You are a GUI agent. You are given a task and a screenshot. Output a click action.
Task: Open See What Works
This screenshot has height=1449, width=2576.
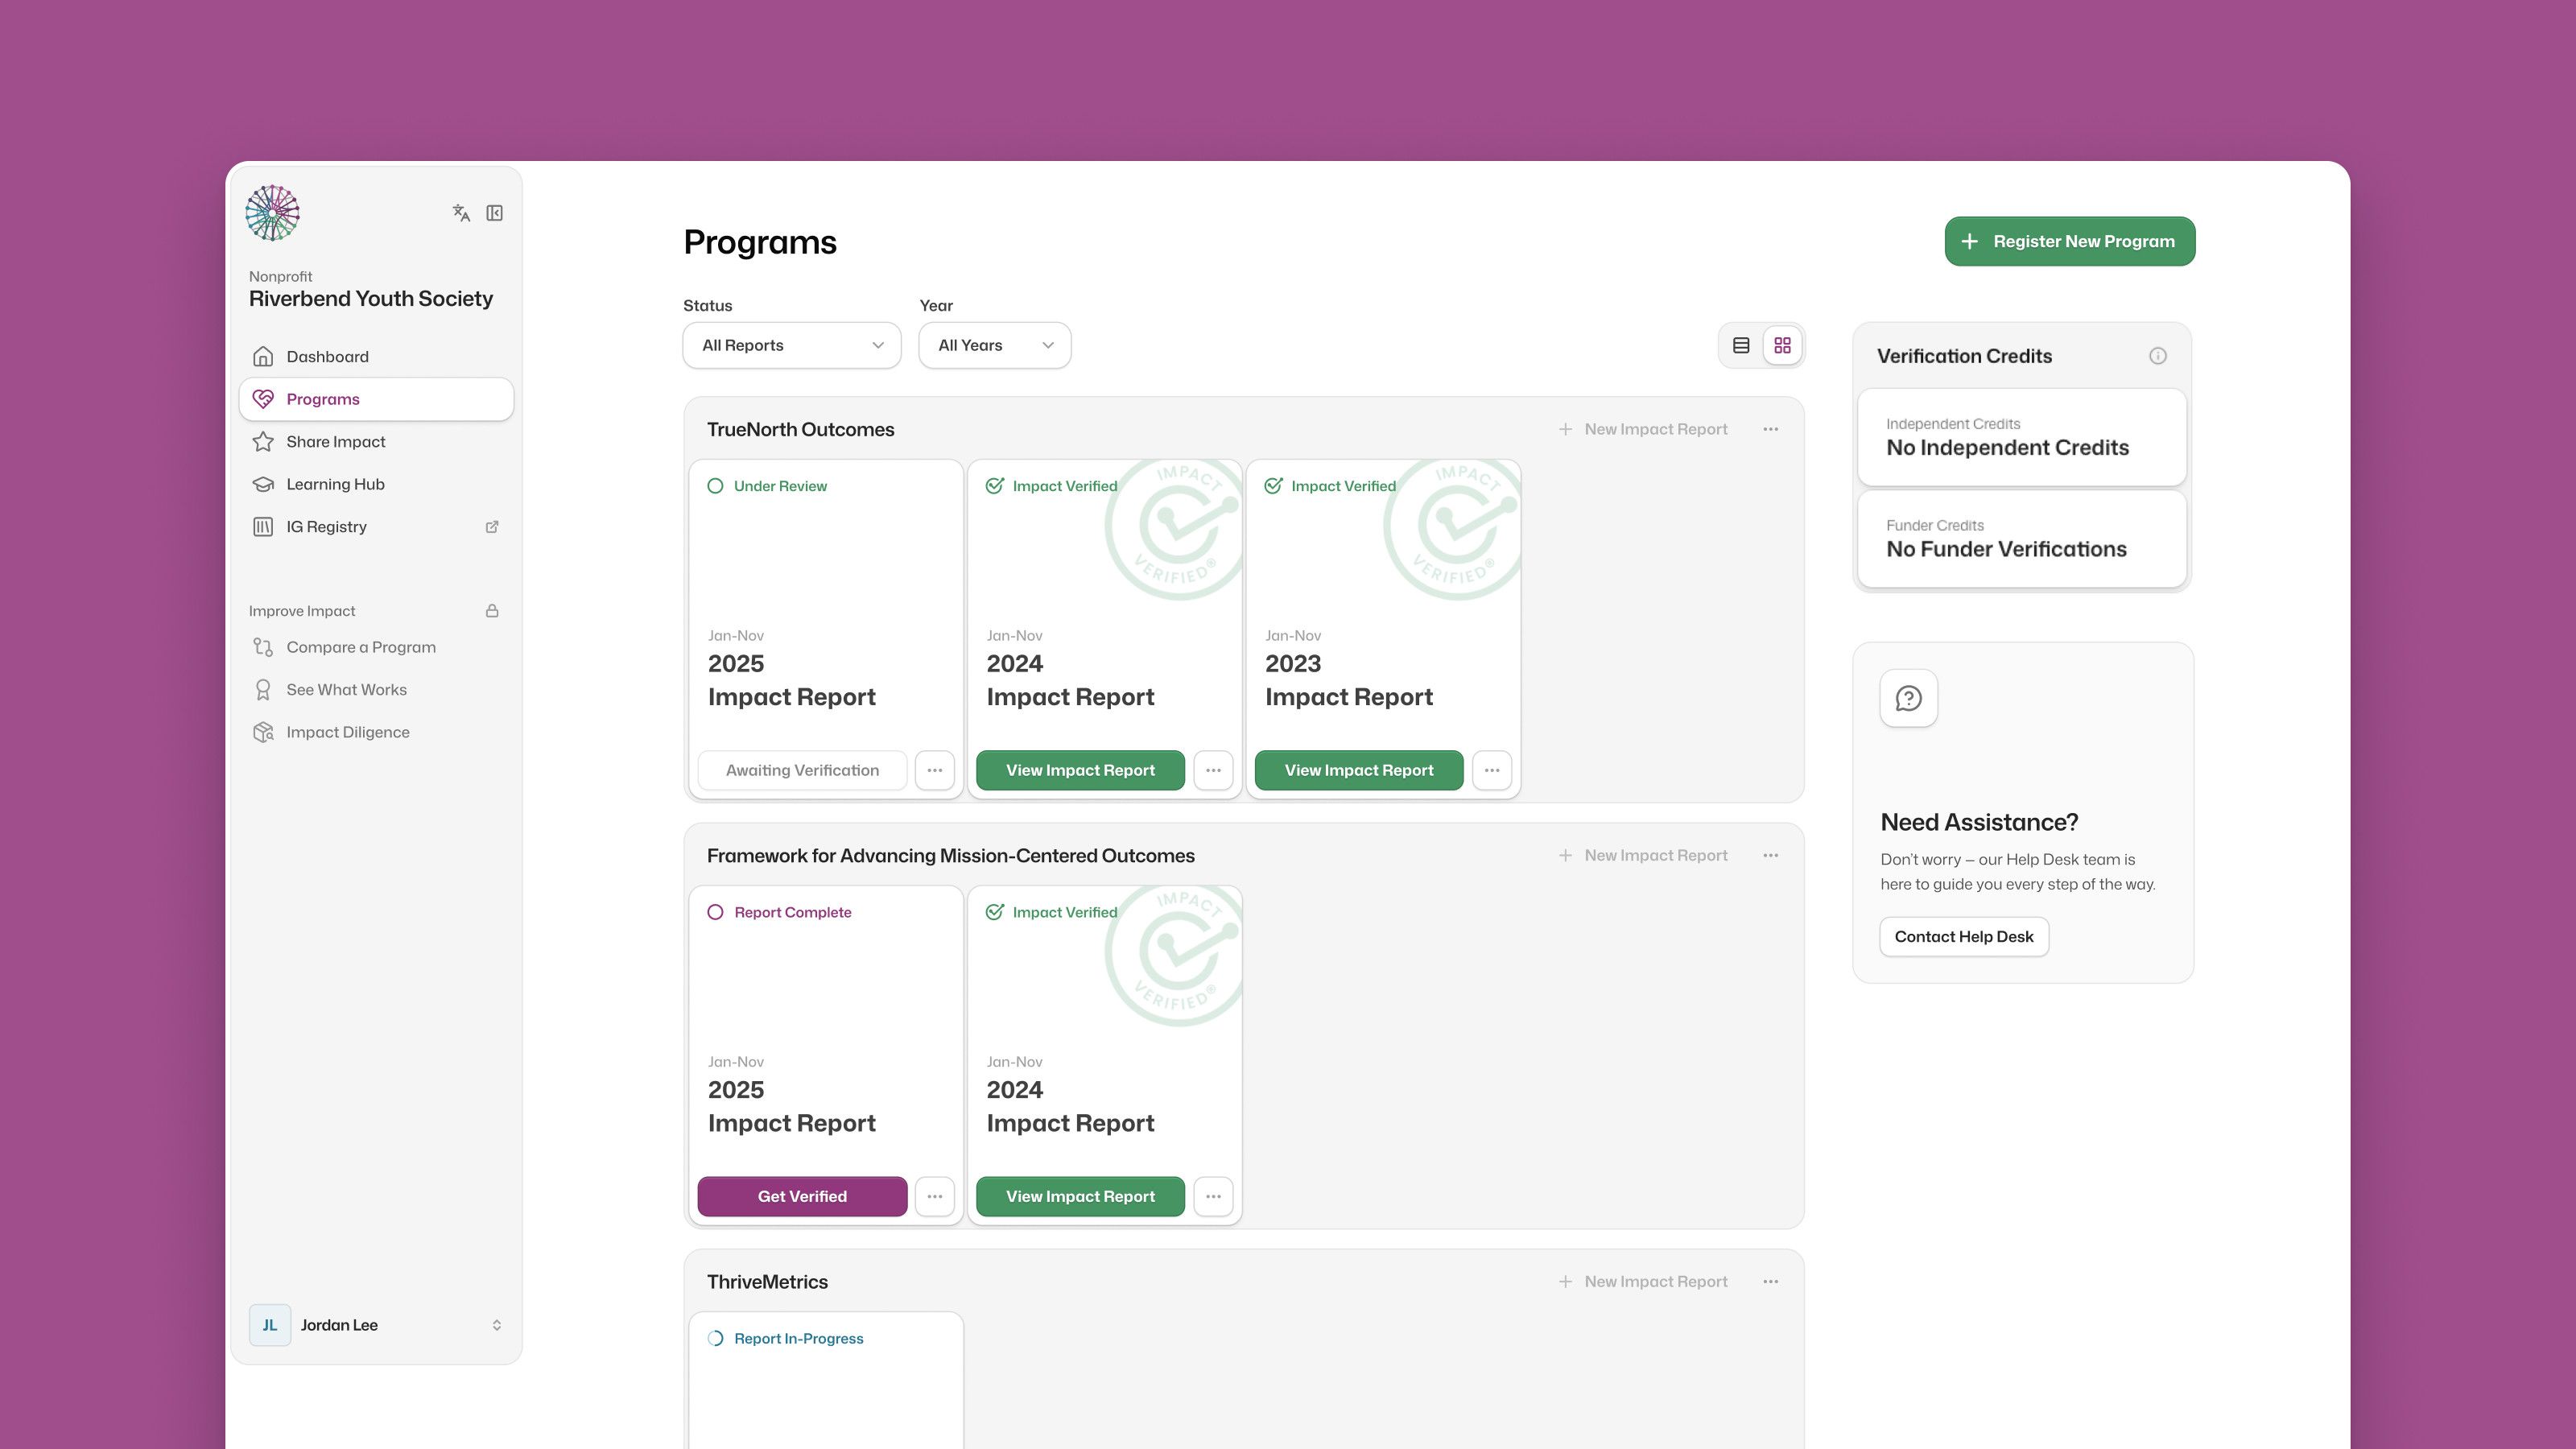[x=376, y=690]
